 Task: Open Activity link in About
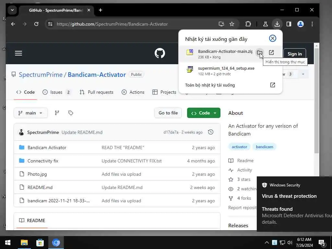click(240, 170)
